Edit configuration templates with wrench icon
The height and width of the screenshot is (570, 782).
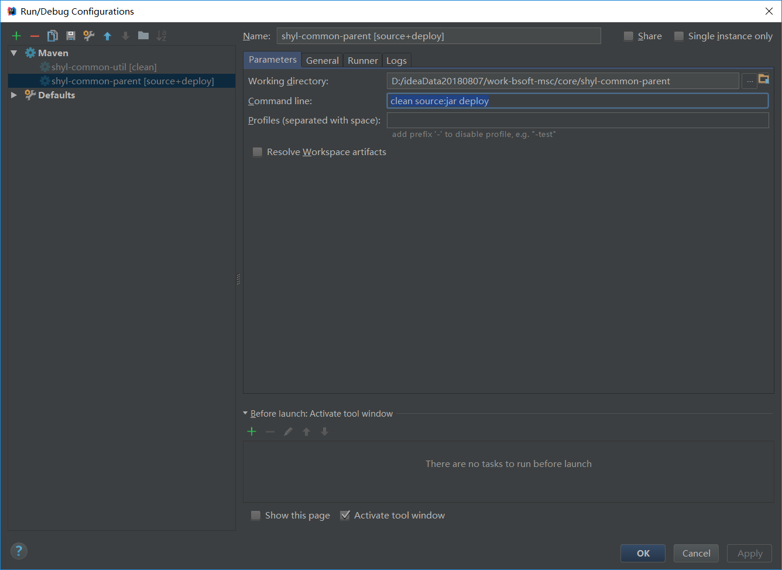88,35
